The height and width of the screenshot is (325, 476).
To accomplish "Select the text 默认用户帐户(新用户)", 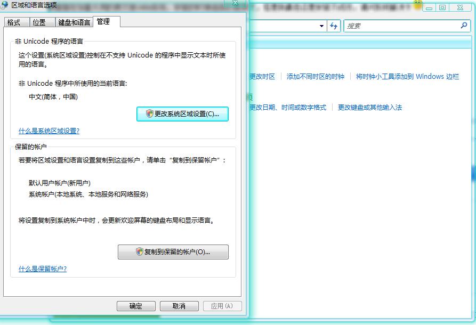I will [60, 183].
